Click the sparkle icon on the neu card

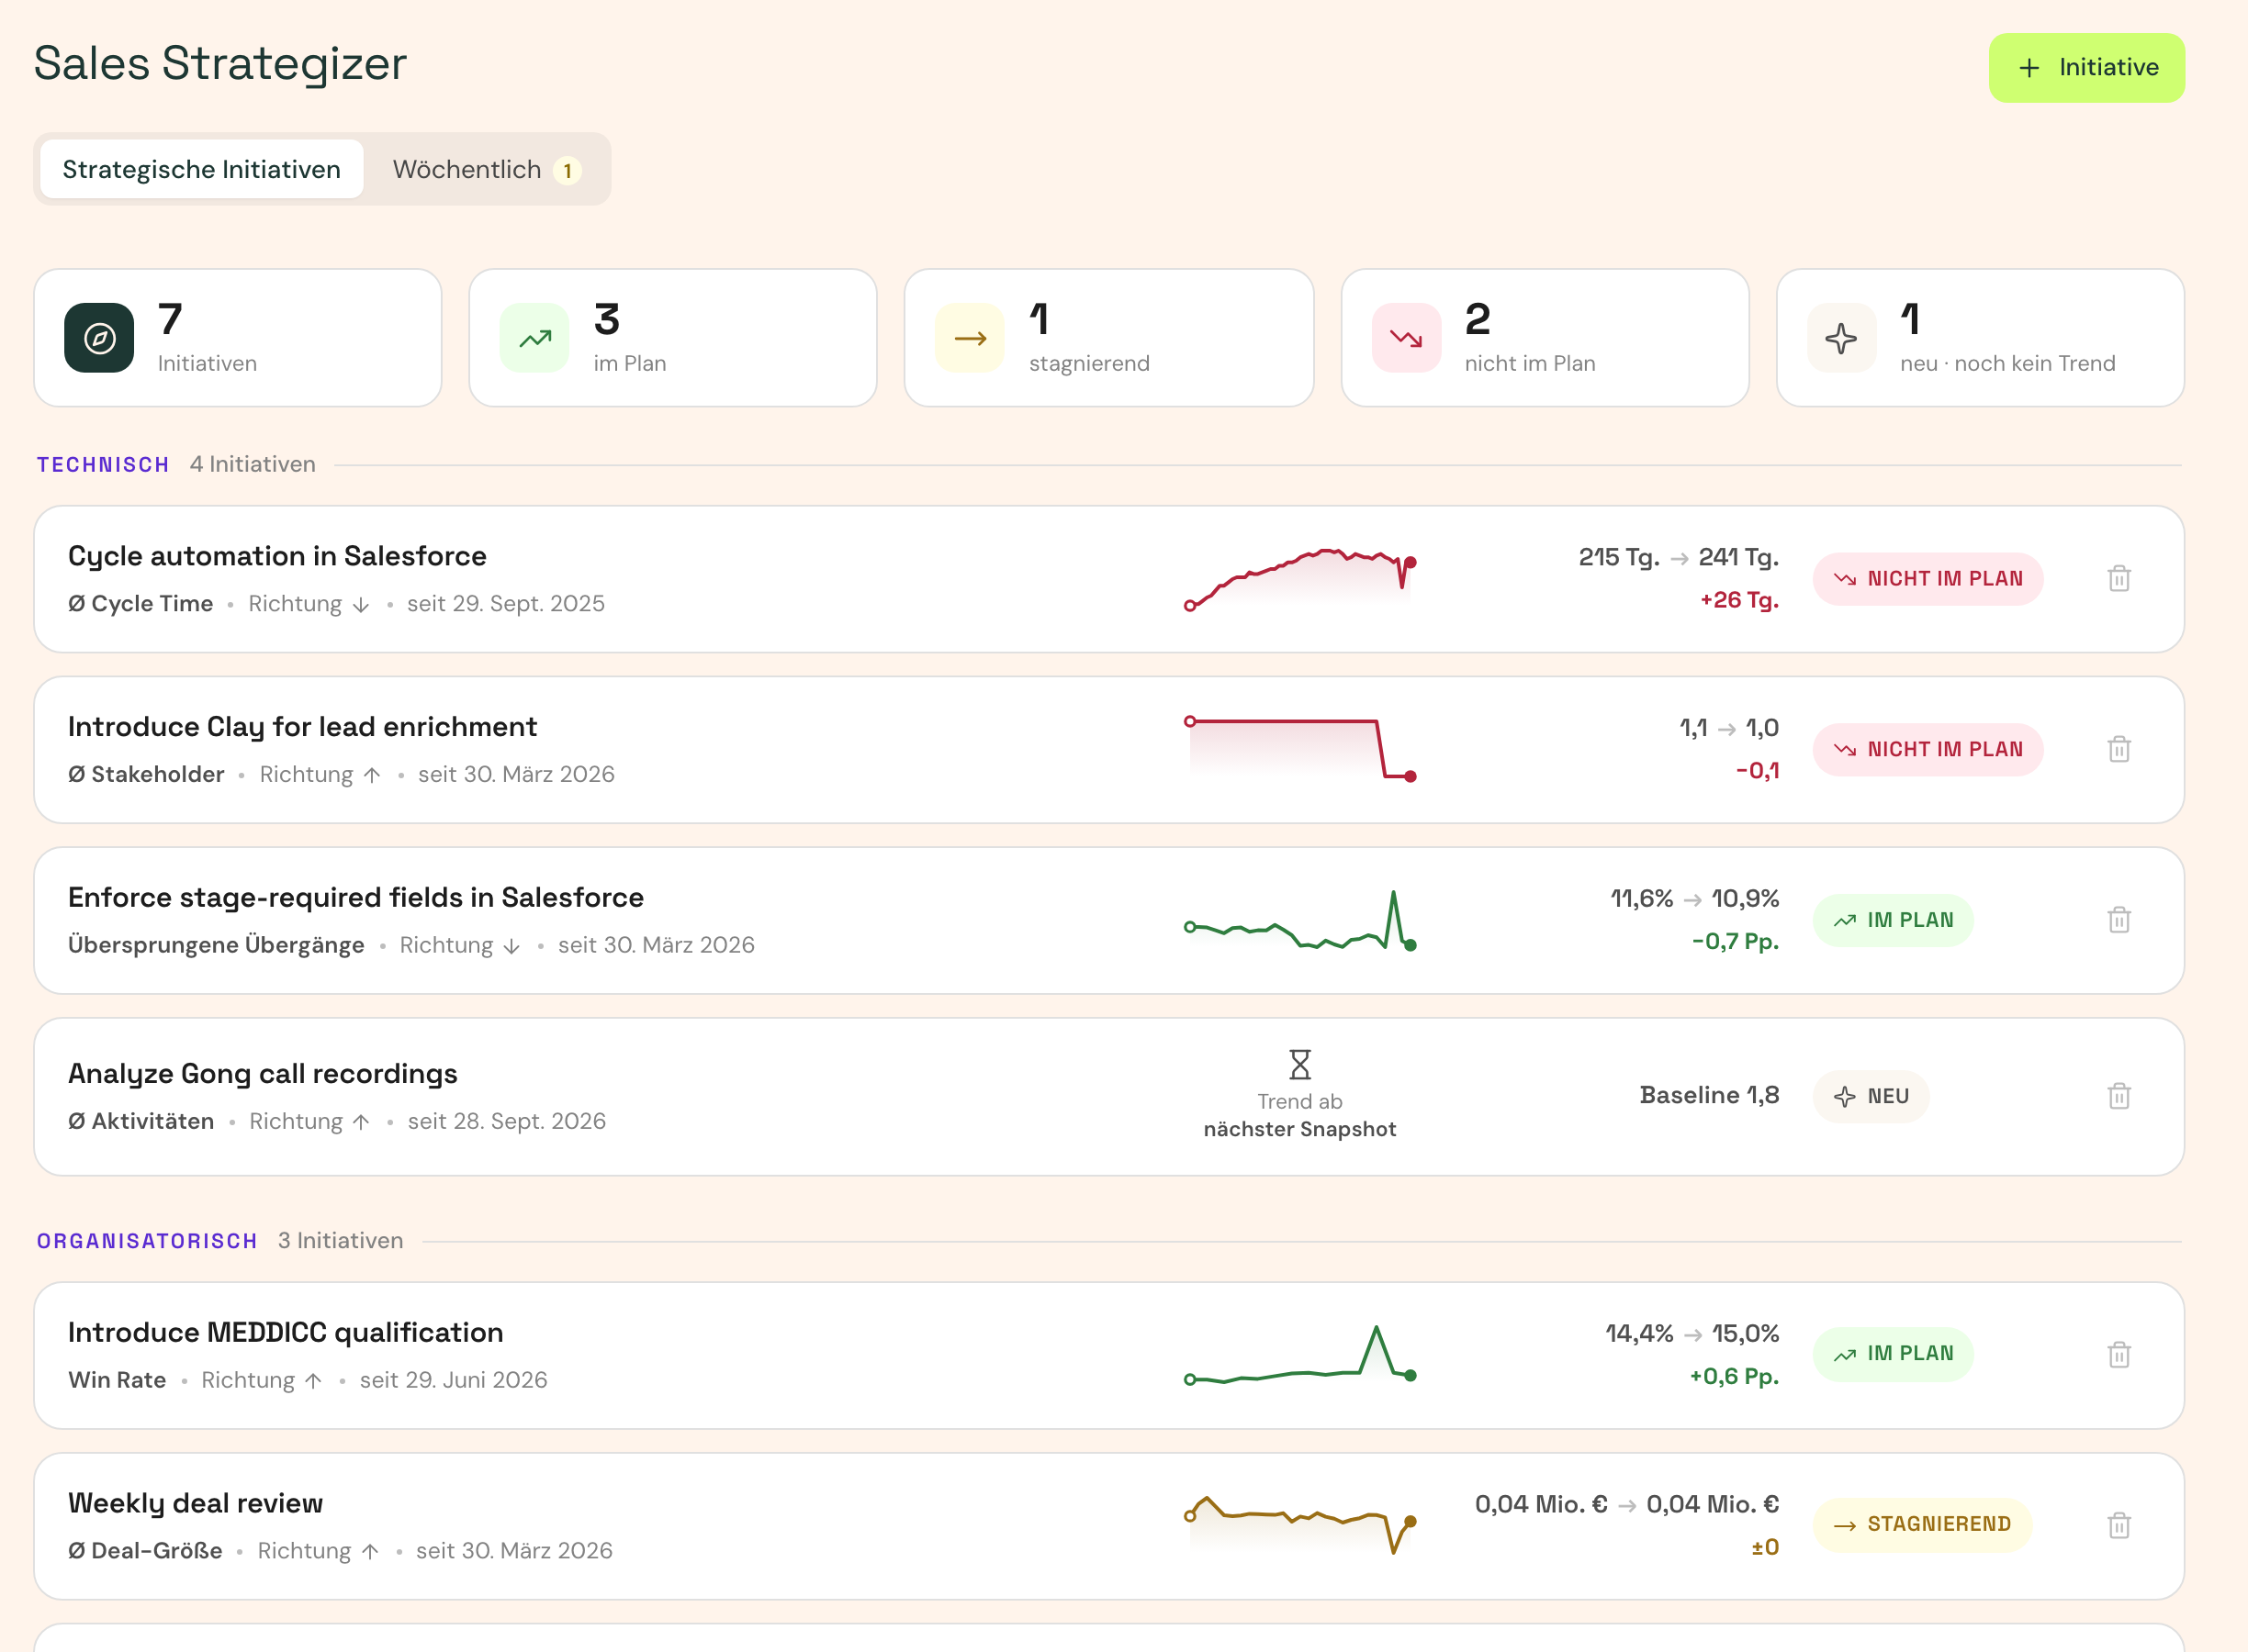pyautogui.click(x=1841, y=338)
